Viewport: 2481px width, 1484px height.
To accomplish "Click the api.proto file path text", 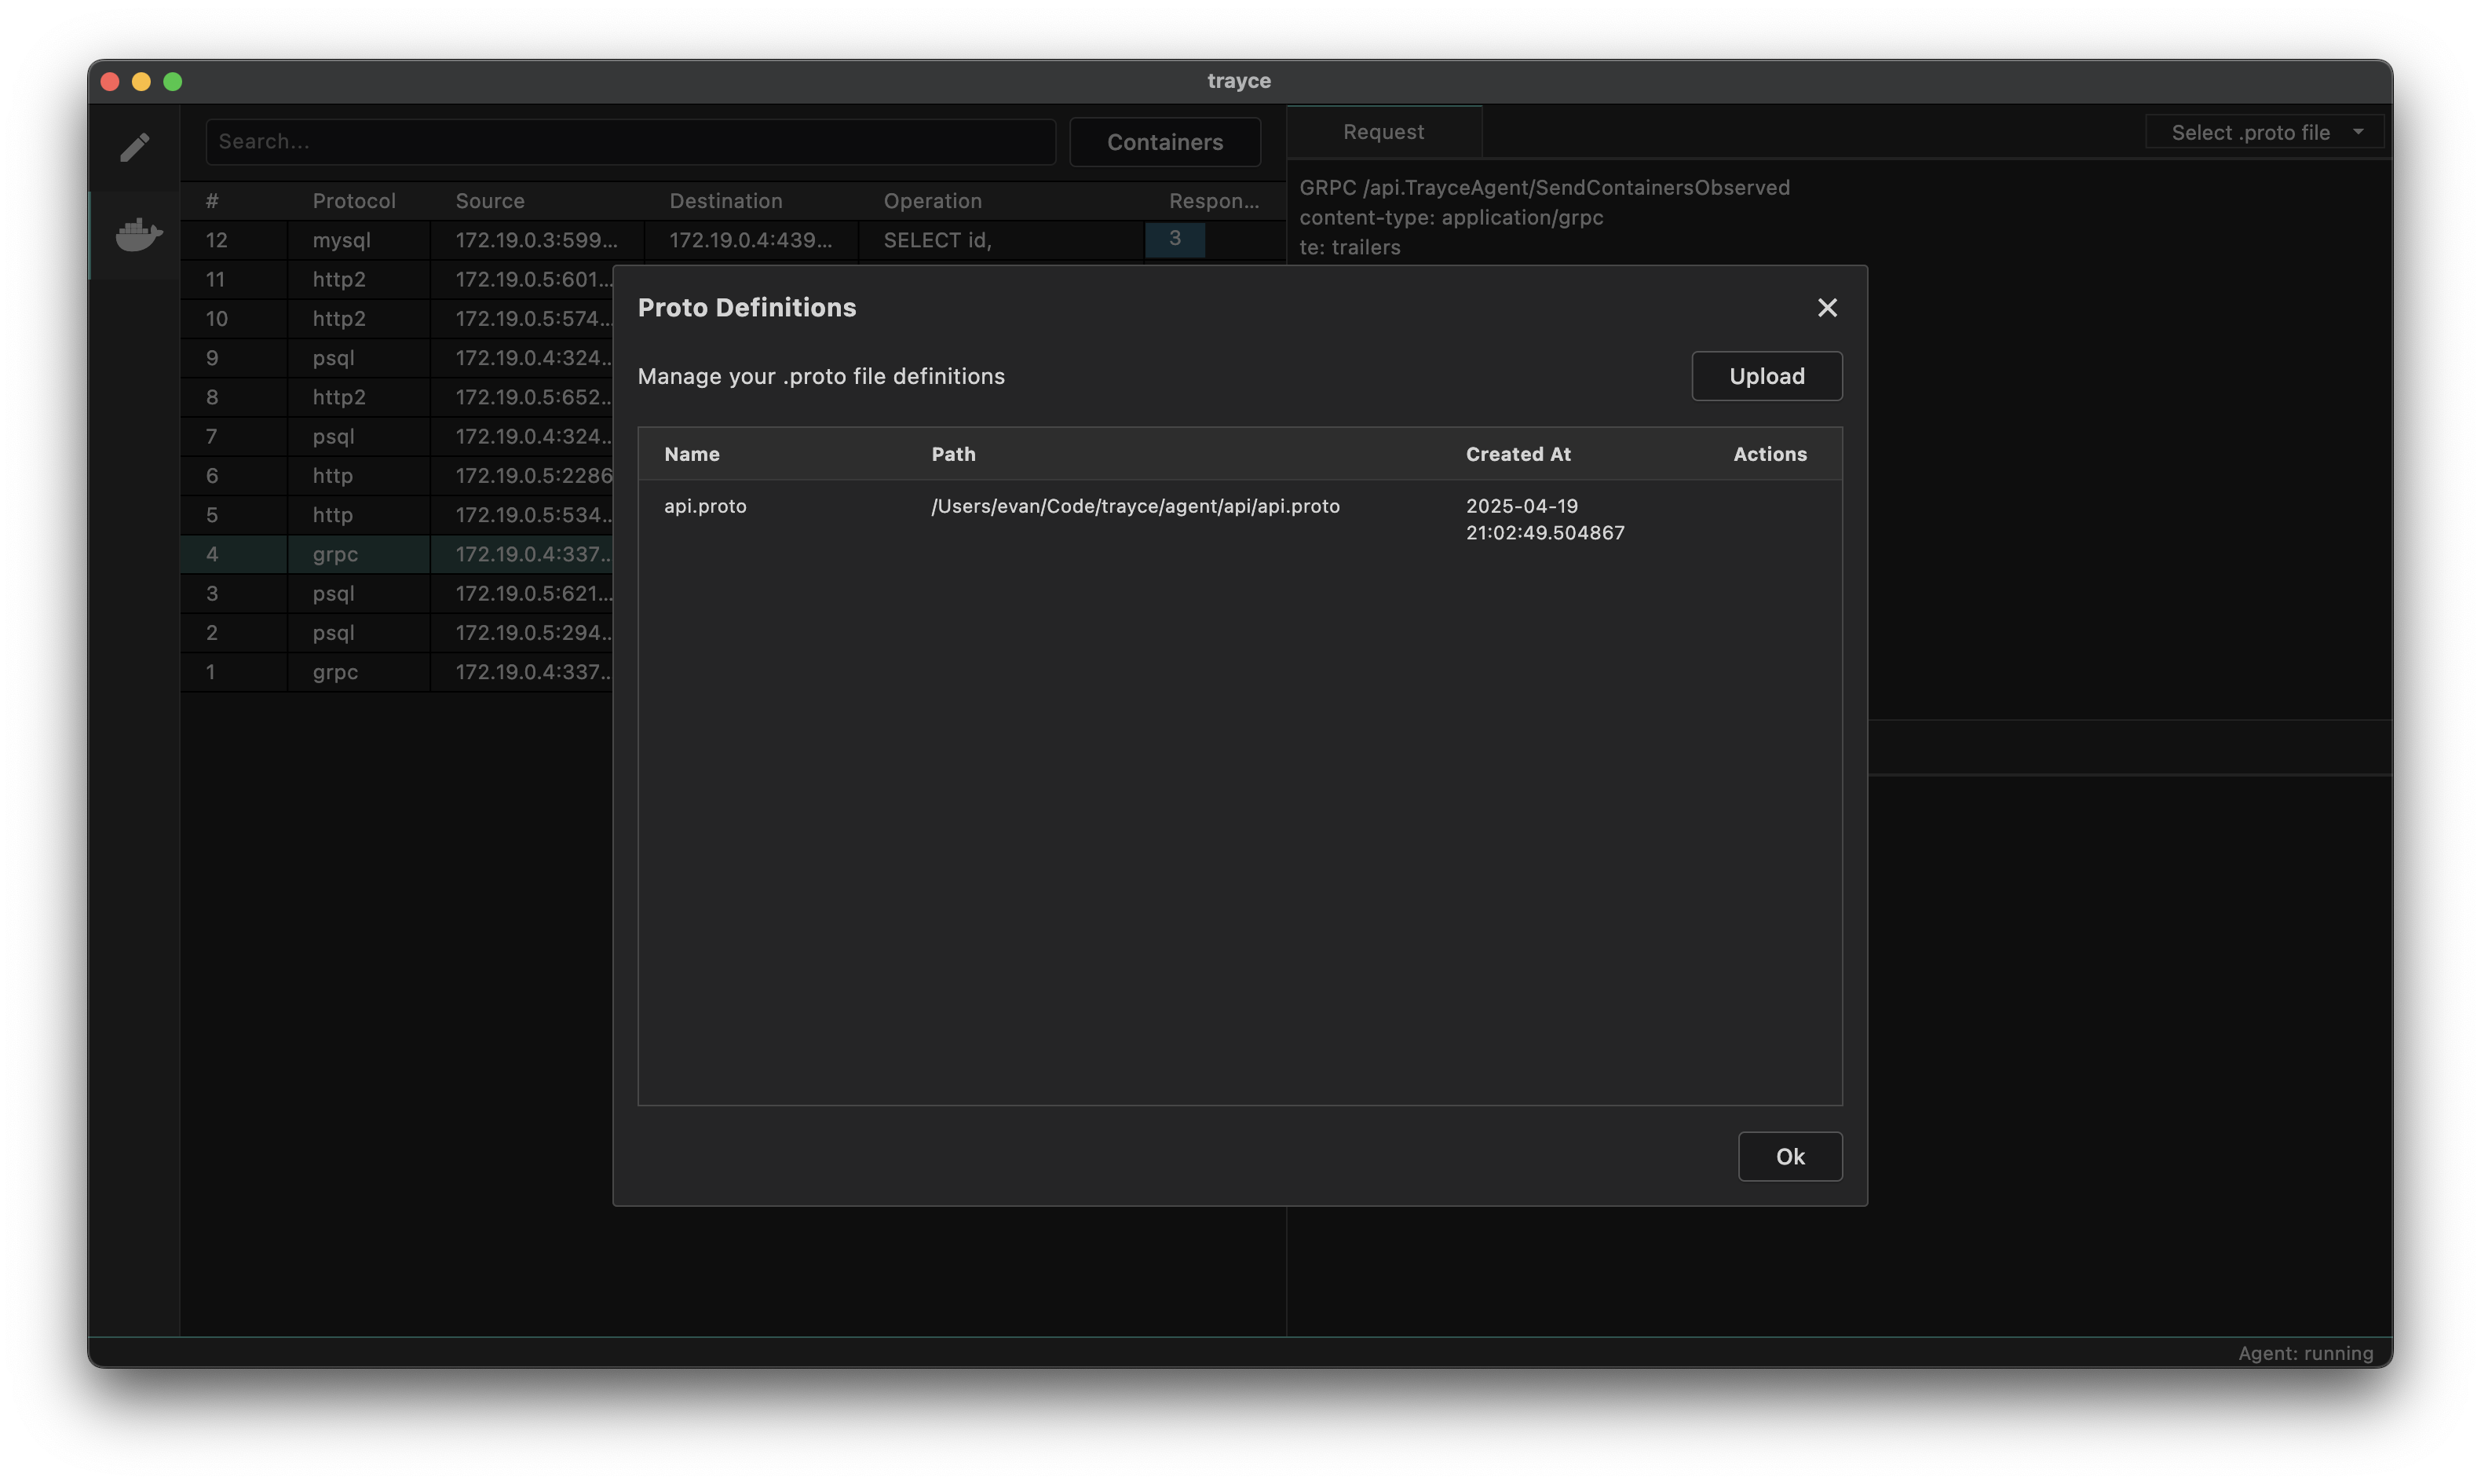I will point(1135,506).
